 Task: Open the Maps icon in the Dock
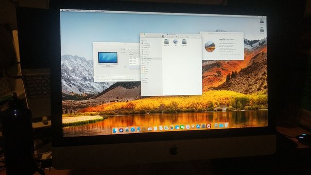tap(166, 128)
